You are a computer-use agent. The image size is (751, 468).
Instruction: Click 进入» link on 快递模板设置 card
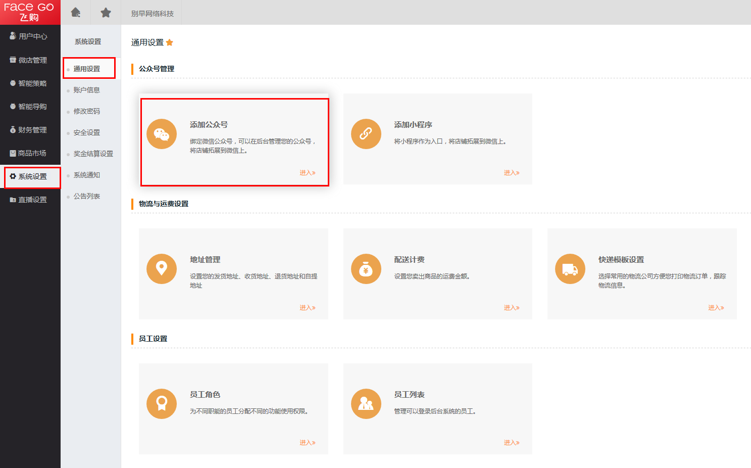(x=716, y=308)
